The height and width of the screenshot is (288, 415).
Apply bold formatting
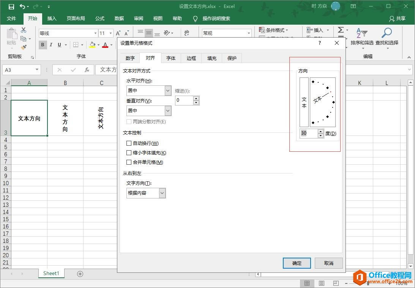point(43,45)
